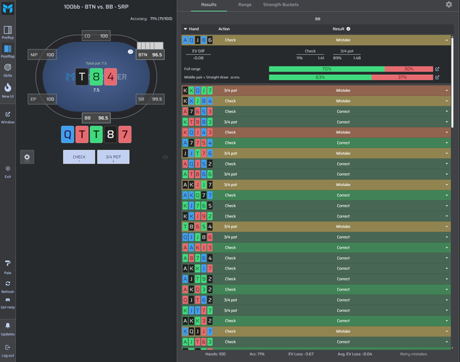Click the Result column header
The image size is (460, 362).
(x=338, y=29)
